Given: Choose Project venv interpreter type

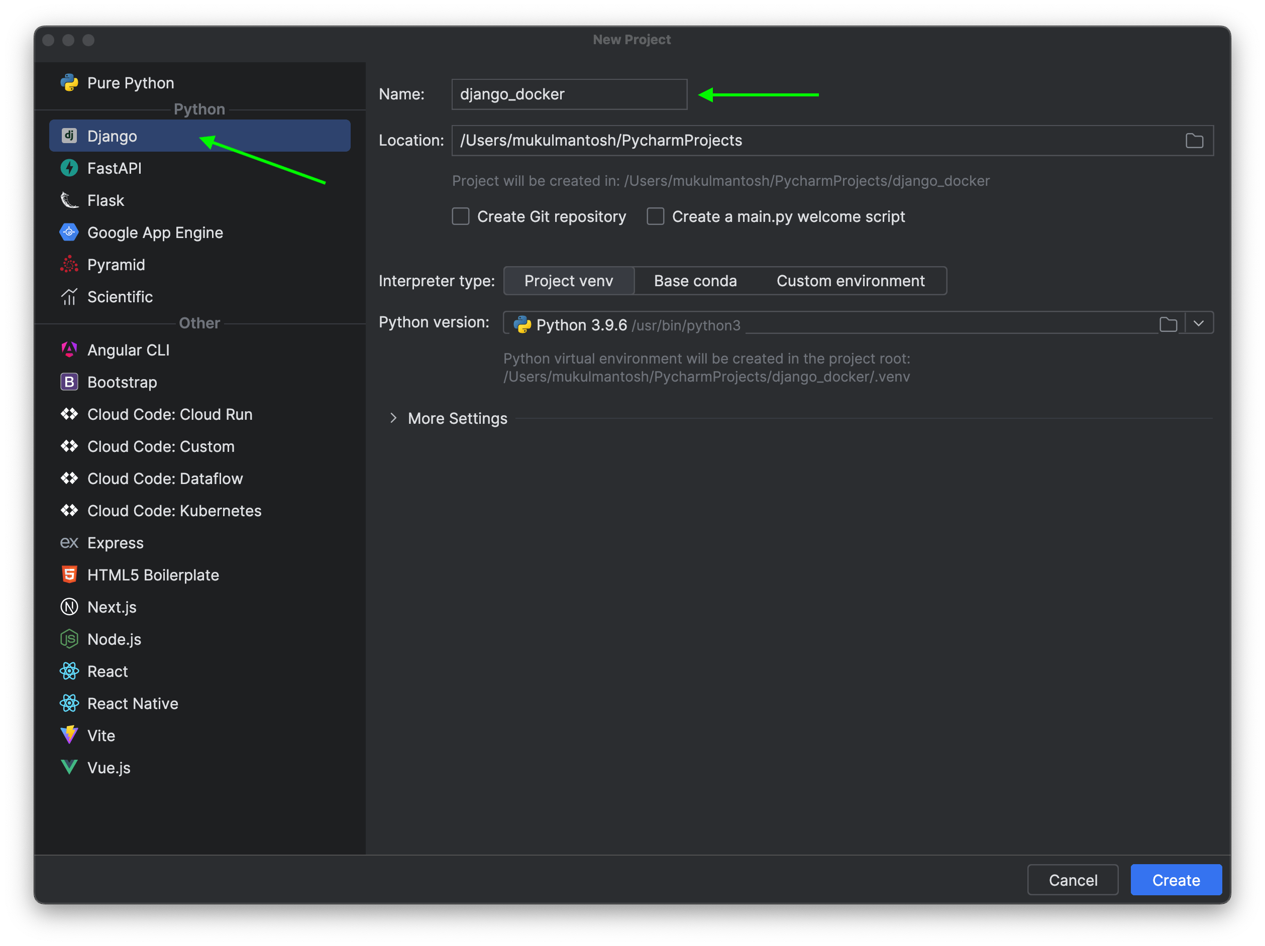Looking at the screenshot, I should pyautogui.click(x=569, y=281).
